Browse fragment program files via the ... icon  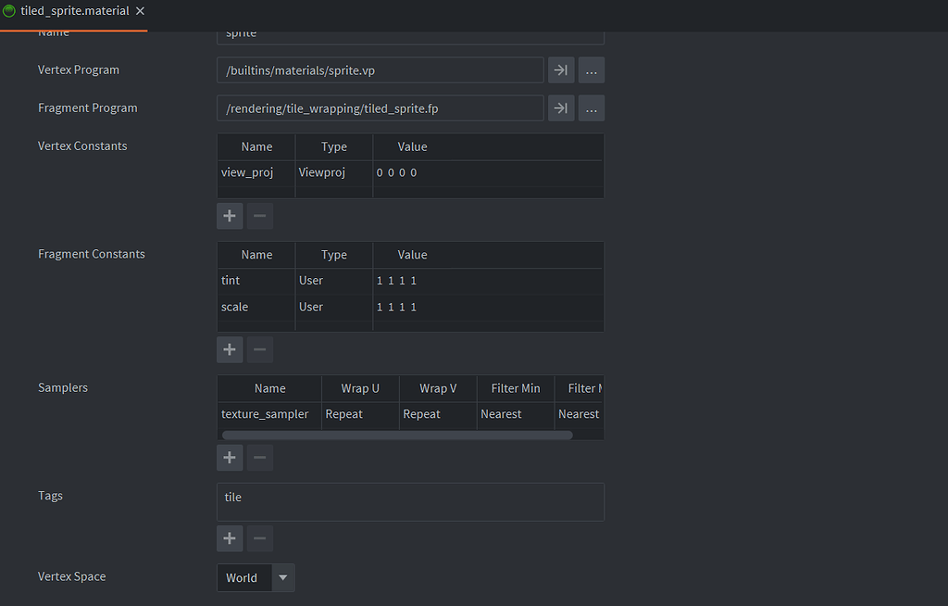point(592,107)
